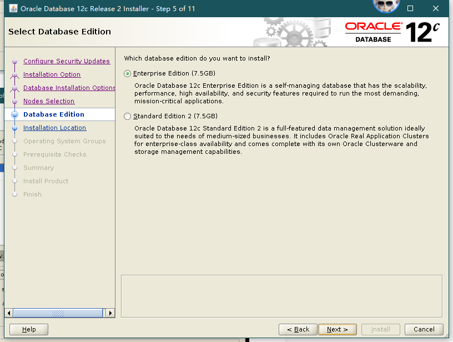Viewport: 453px width, 342px height.
Task: Click the Oracle Database 12c logo
Action: click(x=392, y=32)
